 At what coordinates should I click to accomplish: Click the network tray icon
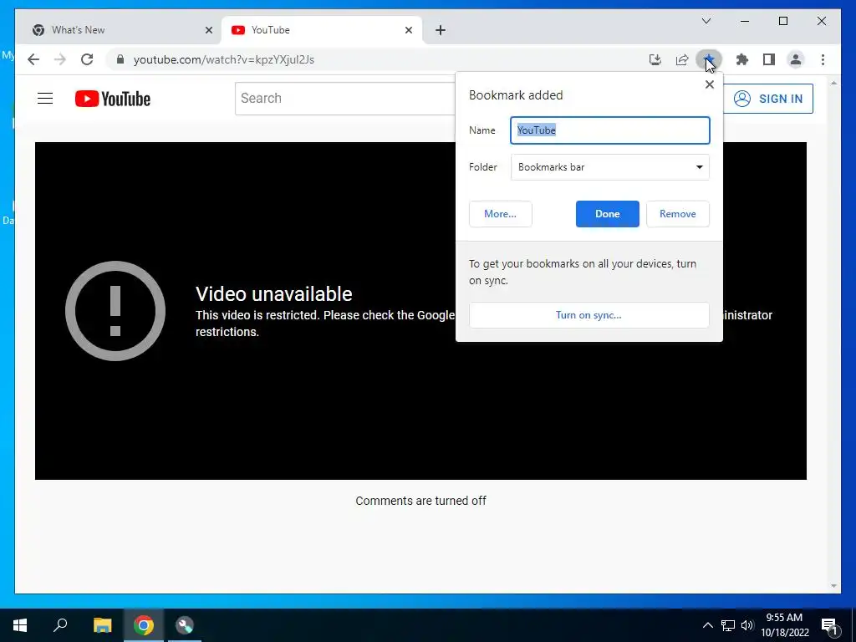pyautogui.click(x=728, y=625)
